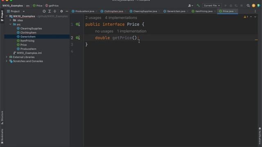Click WK10_Examples in the navigation breadcrumb
Screen dimensions: 262x147
point(13,5)
